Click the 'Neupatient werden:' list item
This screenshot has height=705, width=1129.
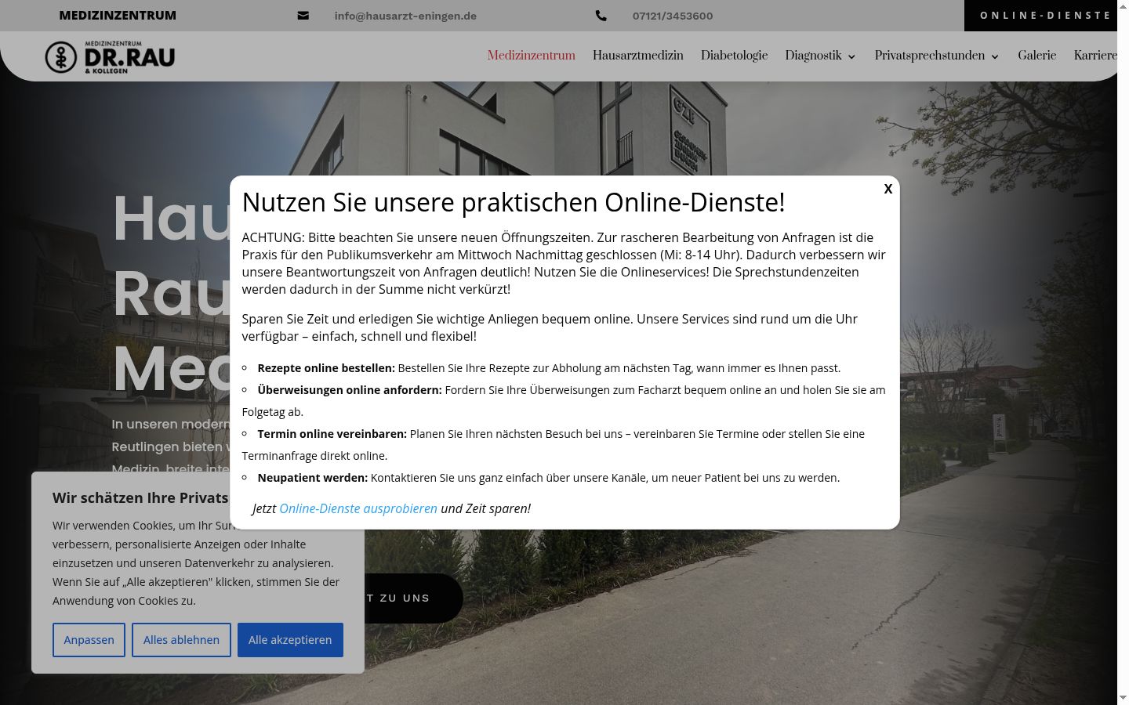tap(548, 478)
